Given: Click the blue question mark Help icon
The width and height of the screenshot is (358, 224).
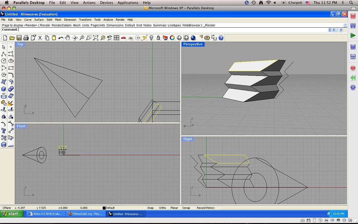Looking at the screenshot, I should point(221,38).
